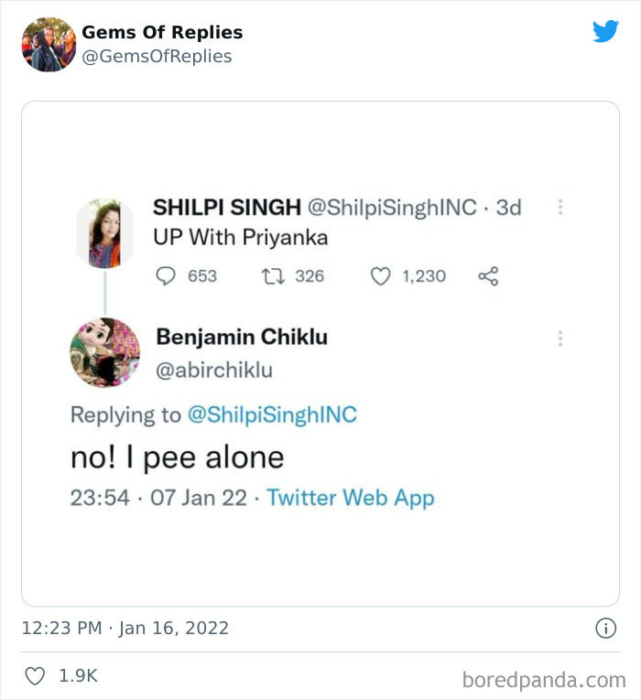Viewport: 641px width, 700px height.
Task: Share Shilpi Singh's tweet
Action: point(488,275)
